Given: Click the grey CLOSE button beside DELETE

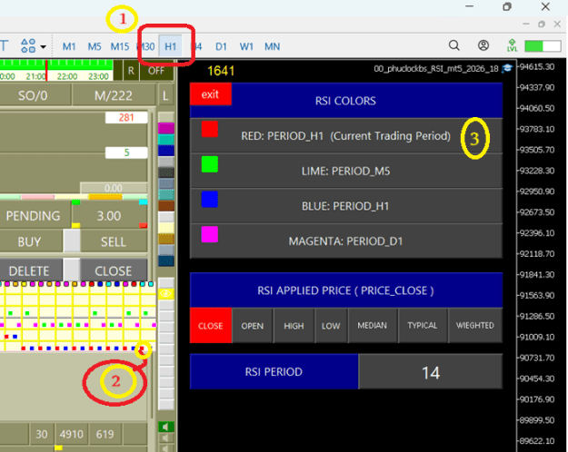Looking at the screenshot, I should point(114,271).
